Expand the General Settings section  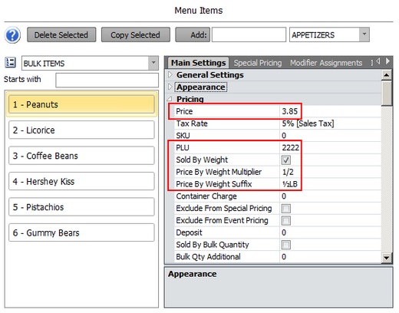170,74
